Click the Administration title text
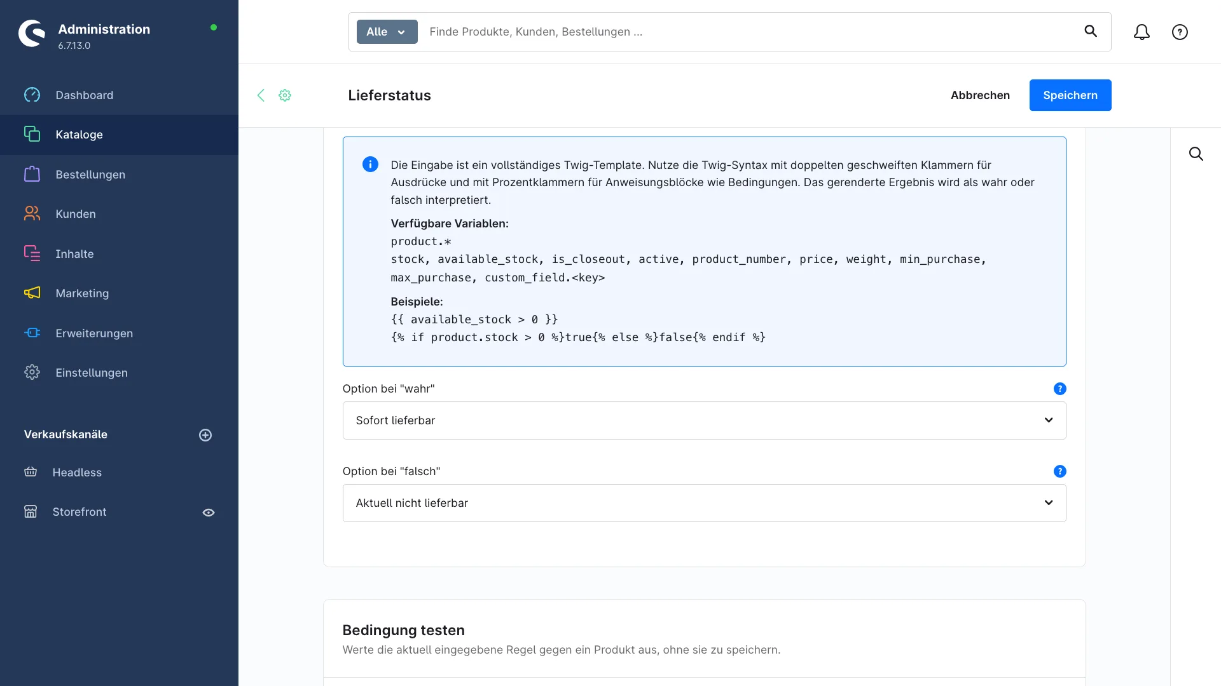The height and width of the screenshot is (686, 1221). [104, 29]
